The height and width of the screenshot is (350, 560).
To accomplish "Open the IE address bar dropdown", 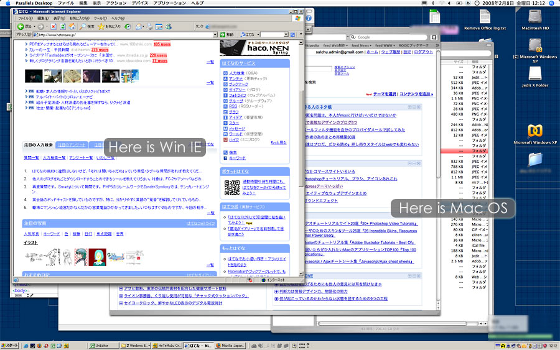I will pyautogui.click(x=215, y=35).
